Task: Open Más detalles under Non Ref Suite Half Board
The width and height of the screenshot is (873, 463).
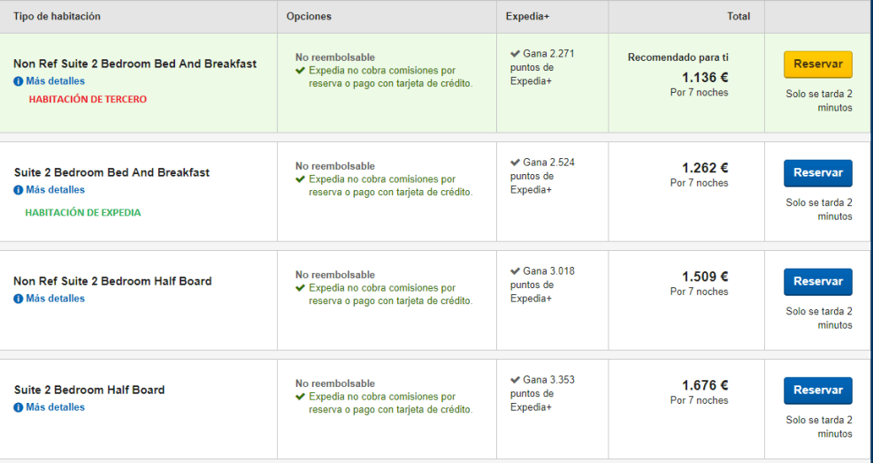Action: (x=55, y=299)
